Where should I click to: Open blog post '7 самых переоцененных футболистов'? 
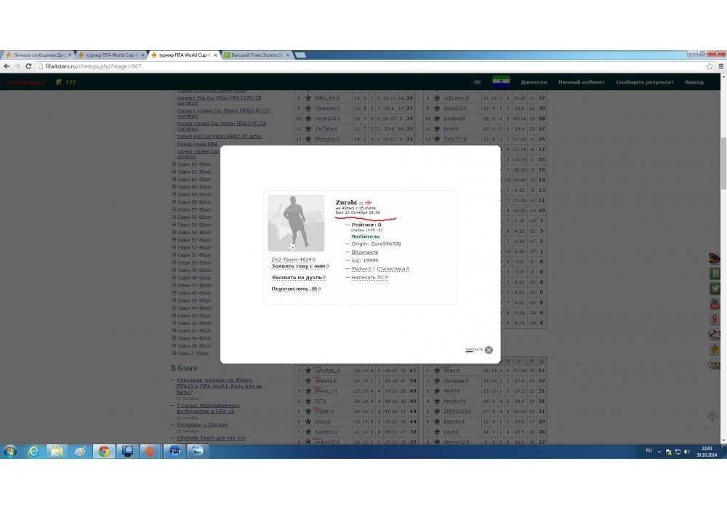208,408
